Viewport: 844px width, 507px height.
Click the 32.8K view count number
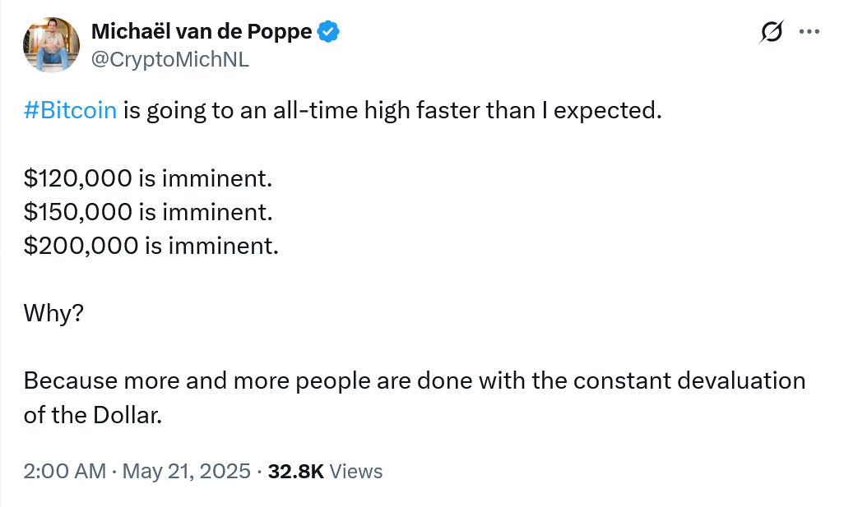(x=296, y=471)
